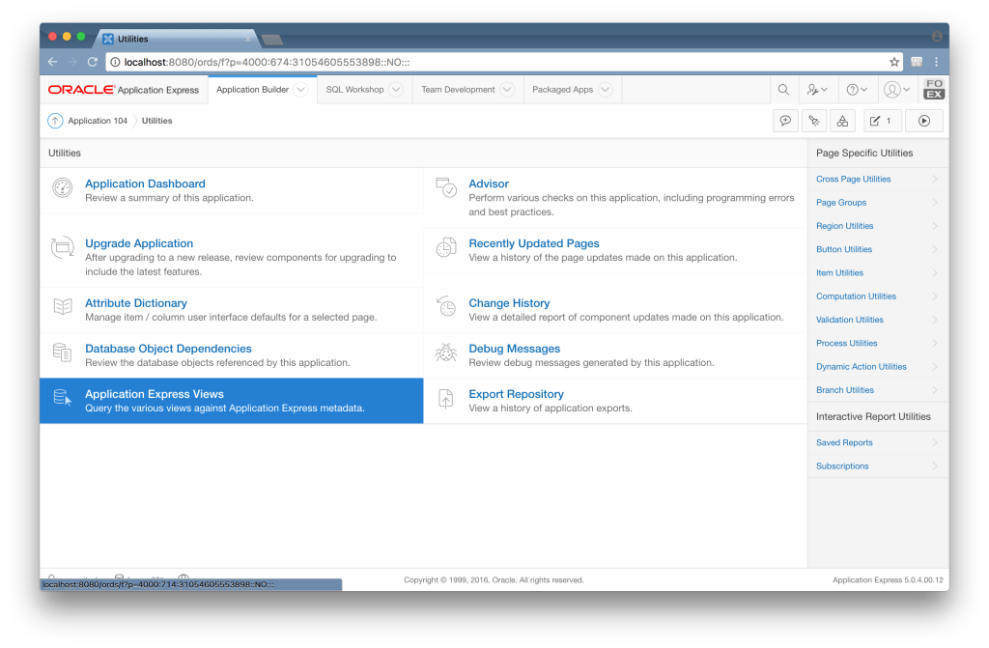Click the developer comment bubble button
989x648 pixels.
click(785, 121)
